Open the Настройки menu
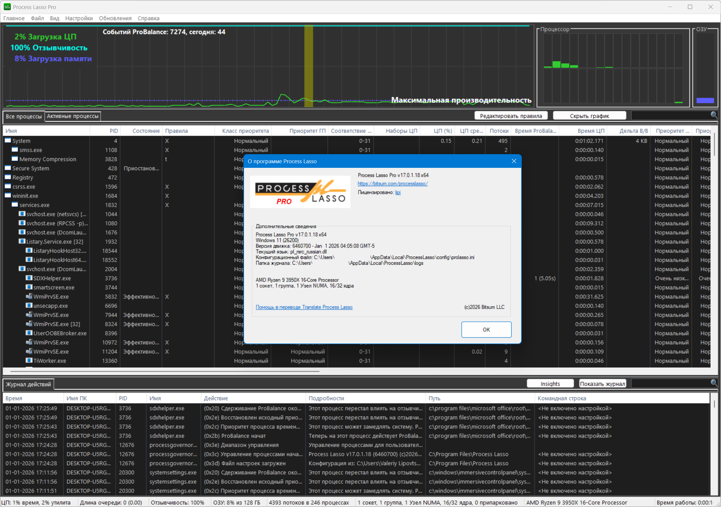The width and height of the screenshot is (721, 507). 79,18
